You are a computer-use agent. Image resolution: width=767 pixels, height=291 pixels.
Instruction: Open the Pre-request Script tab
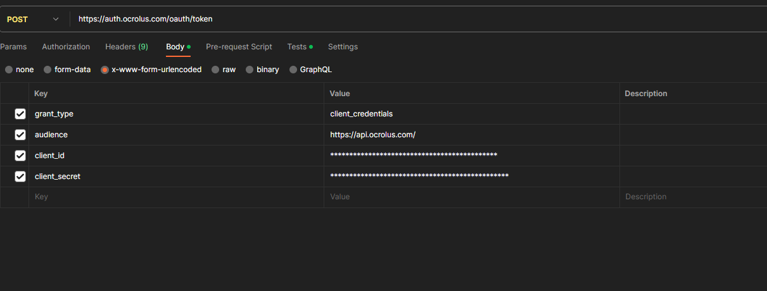(x=239, y=47)
